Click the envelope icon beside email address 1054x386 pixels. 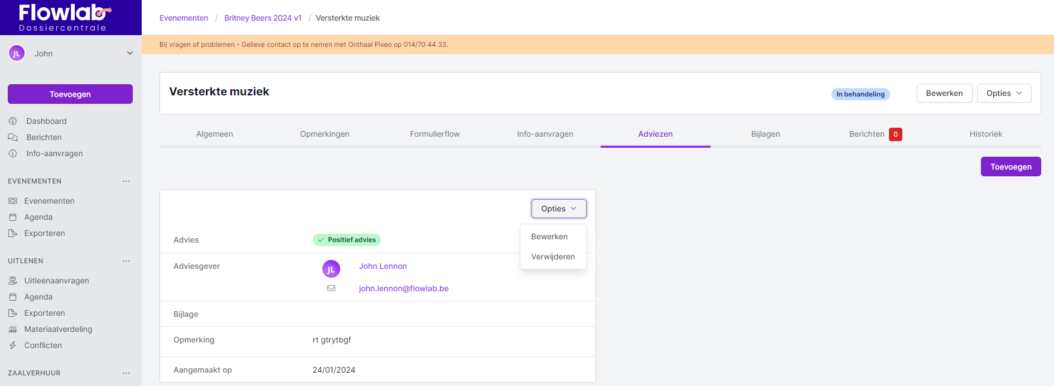(331, 288)
